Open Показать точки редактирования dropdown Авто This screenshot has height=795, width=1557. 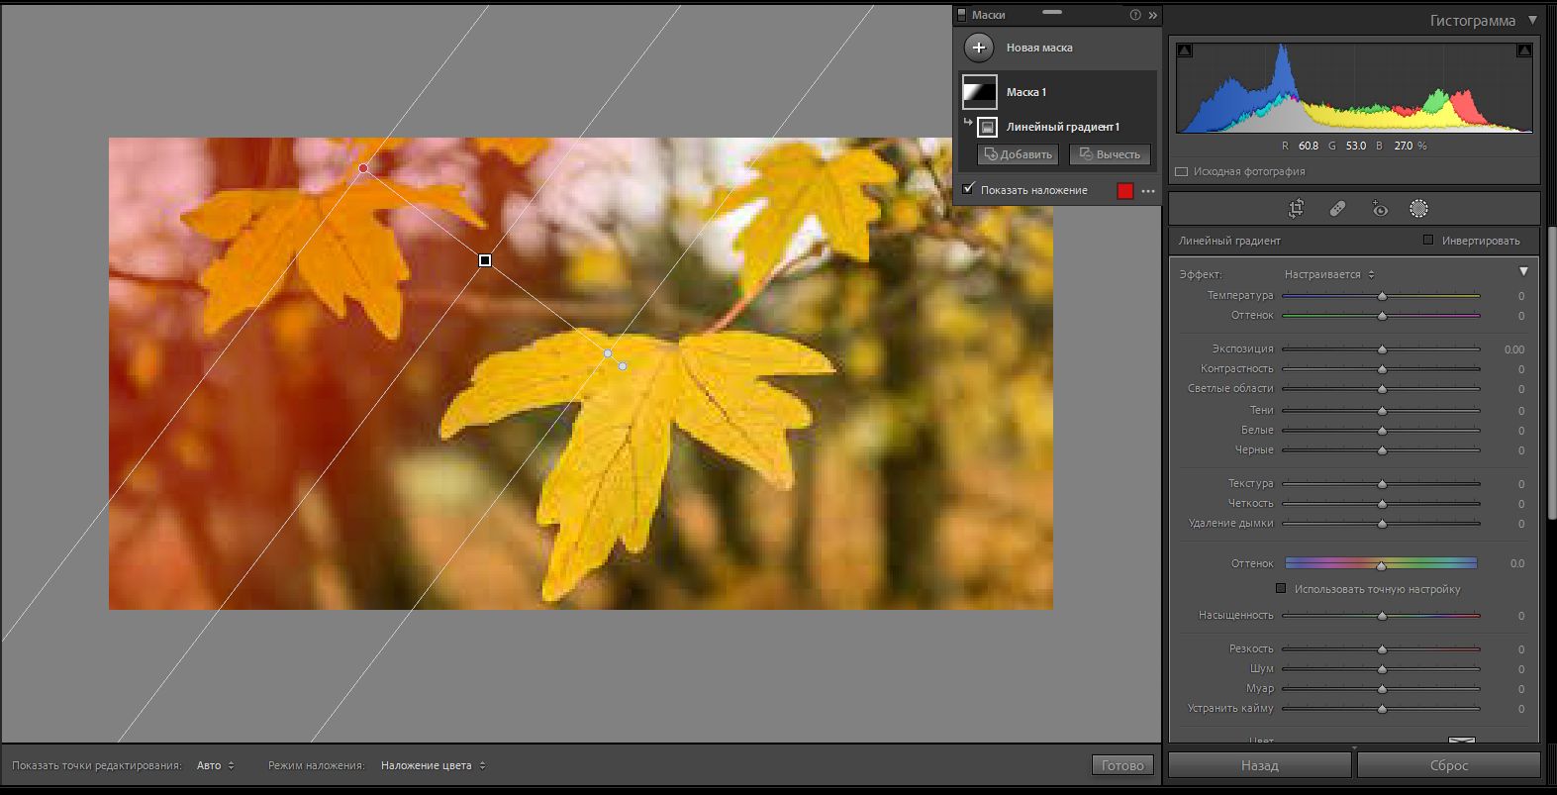216,765
